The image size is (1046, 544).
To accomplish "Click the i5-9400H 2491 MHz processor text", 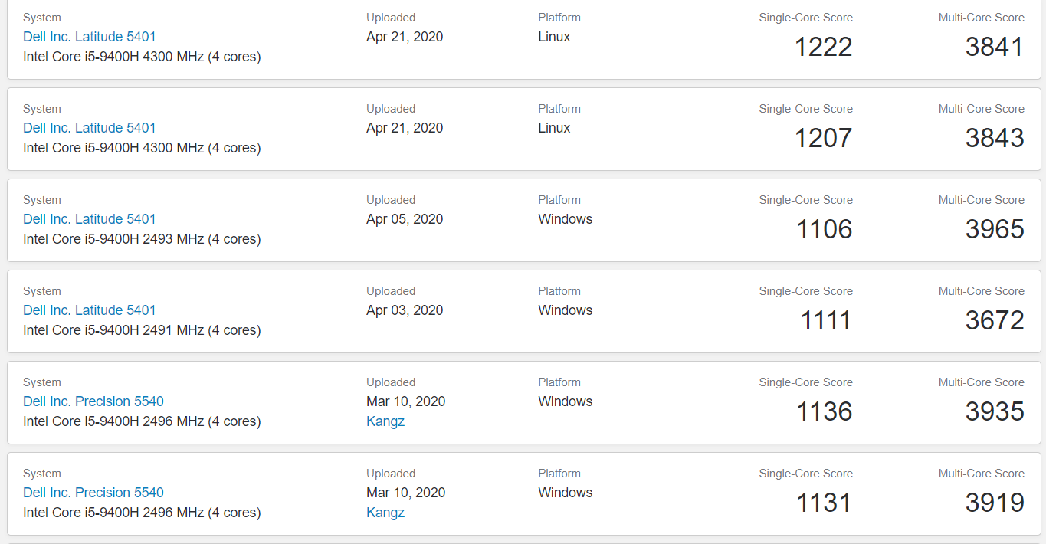I will (142, 330).
